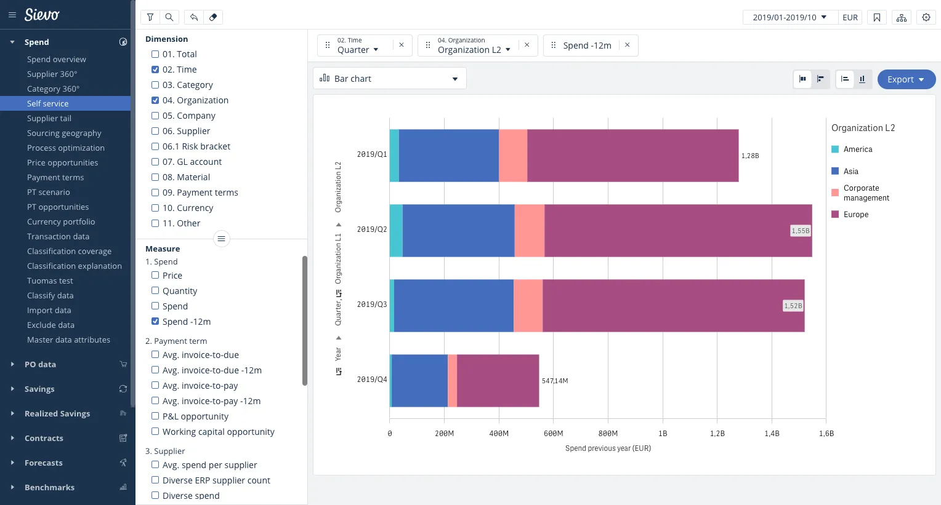Click the bookmark icon in the top bar
The image size is (941, 505).
(x=877, y=17)
